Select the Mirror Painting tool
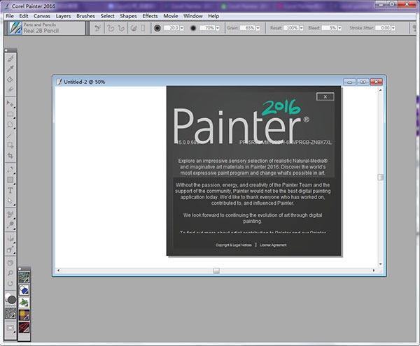Viewport: 420px width, 346px height. [x=10, y=238]
